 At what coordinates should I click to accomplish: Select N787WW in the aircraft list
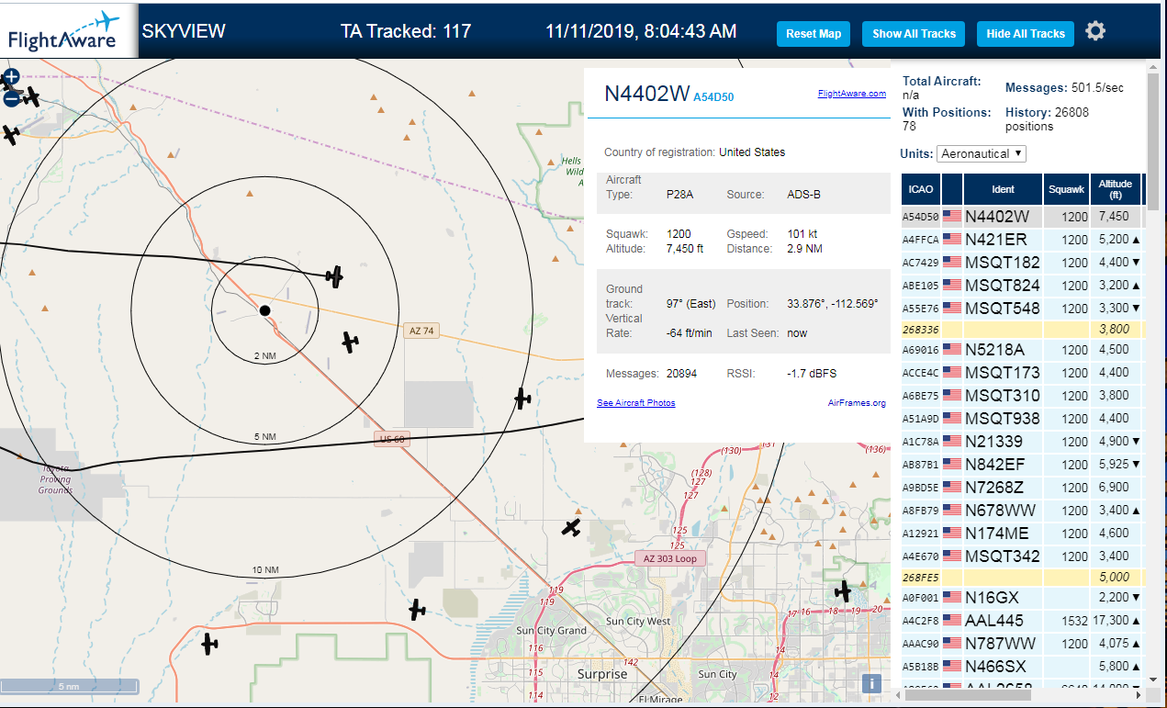click(x=1022, y=644)
